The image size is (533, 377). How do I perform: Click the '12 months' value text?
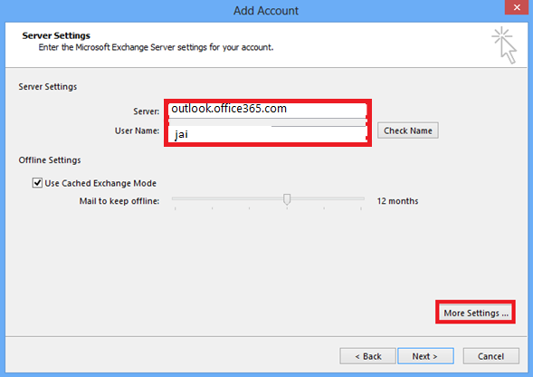click(397, 201)
